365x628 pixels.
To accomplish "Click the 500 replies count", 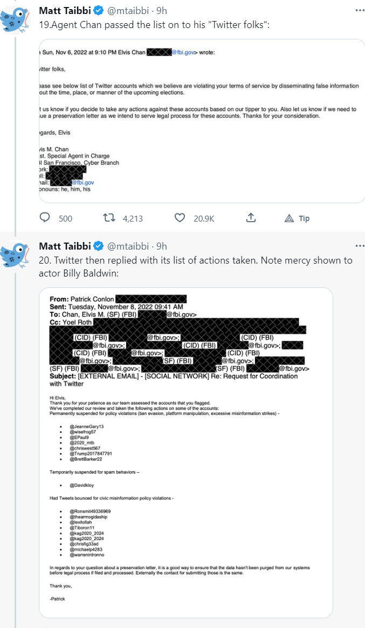I will click(x=65, y=218).
